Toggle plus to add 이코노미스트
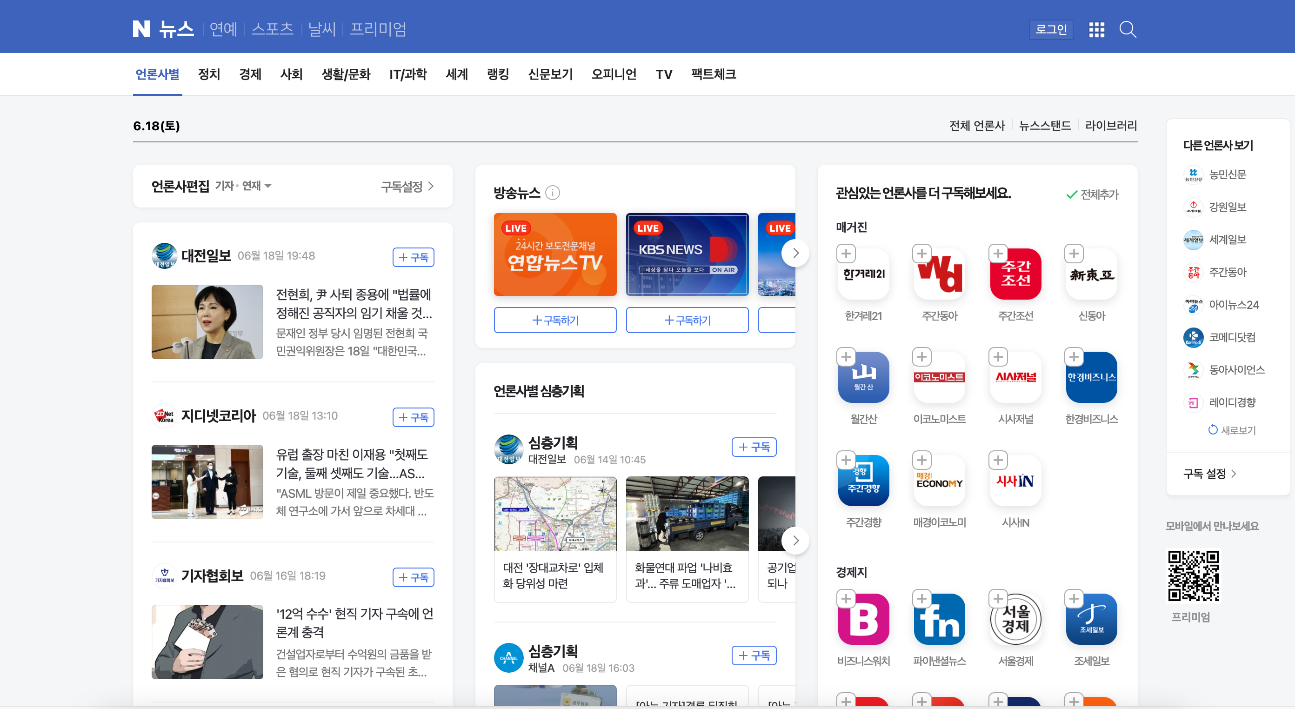 [922, 357]
